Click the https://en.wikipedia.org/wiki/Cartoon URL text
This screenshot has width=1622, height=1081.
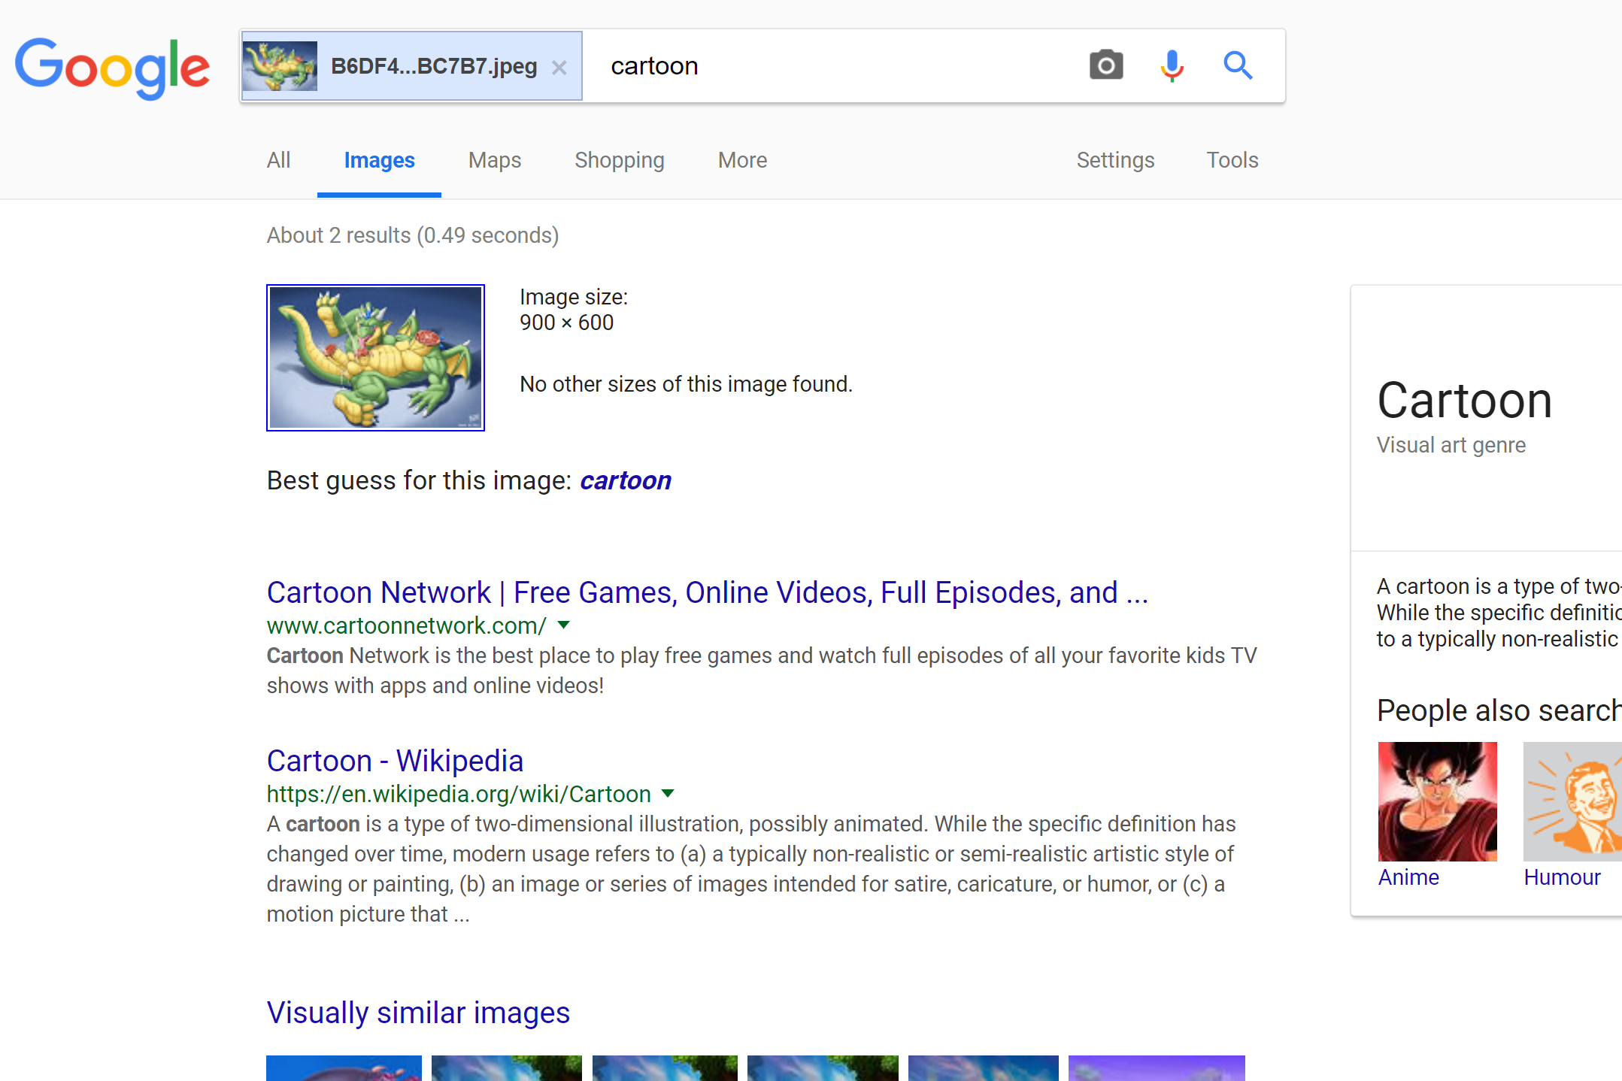[x=459, y=794]
